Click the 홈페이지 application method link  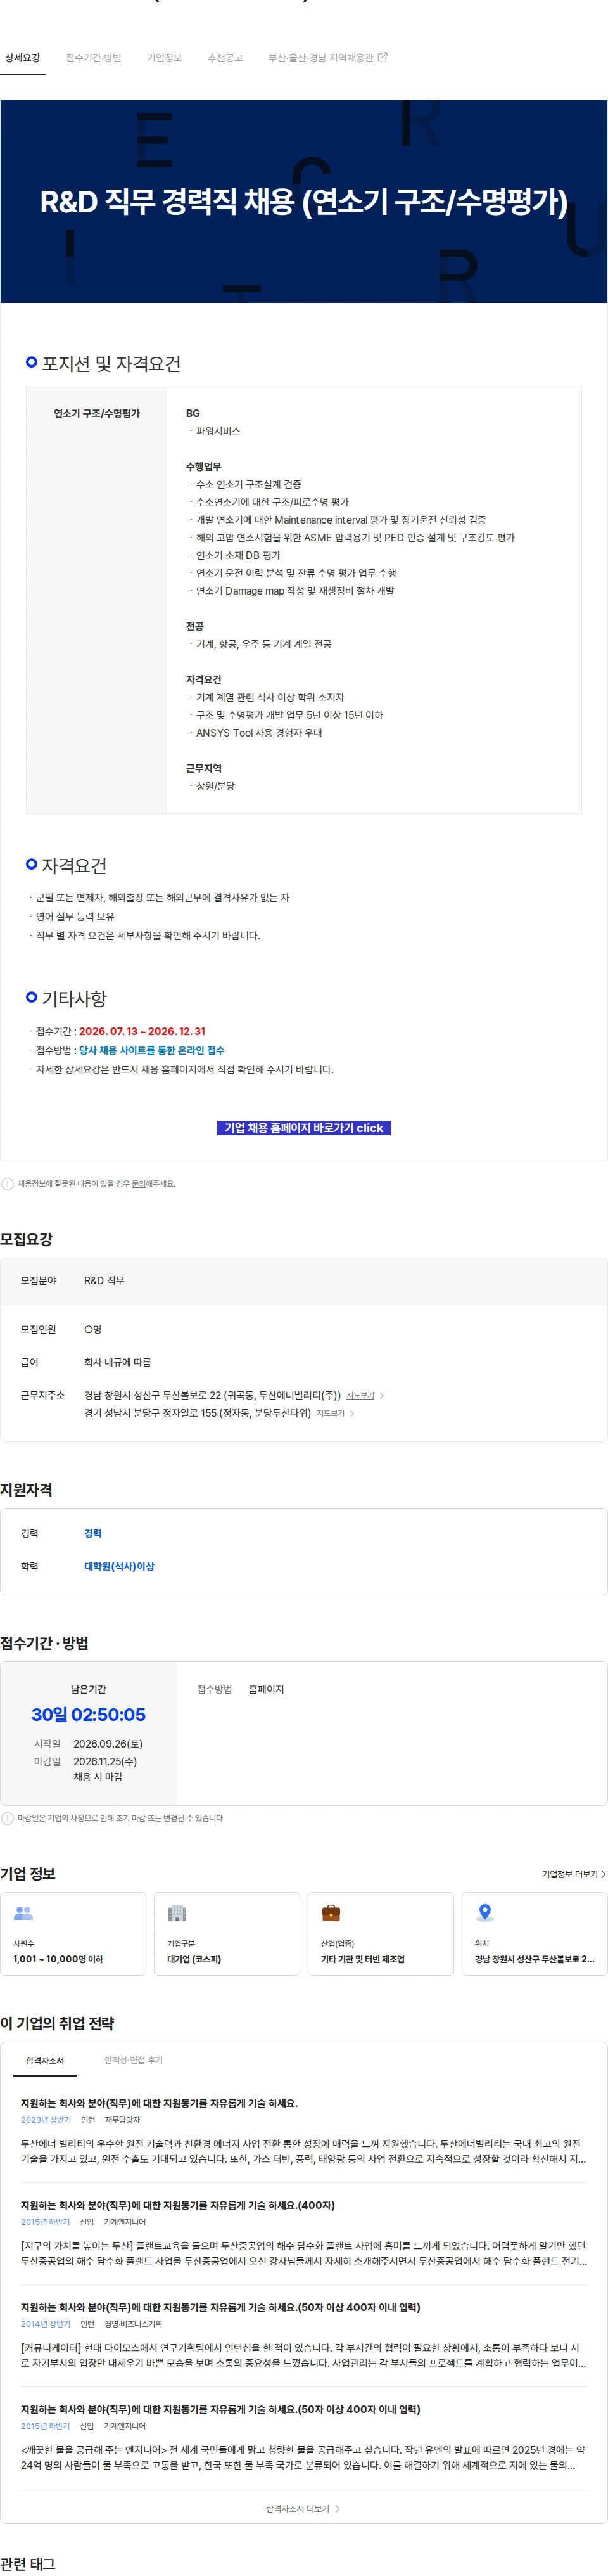pos(267,1690)
